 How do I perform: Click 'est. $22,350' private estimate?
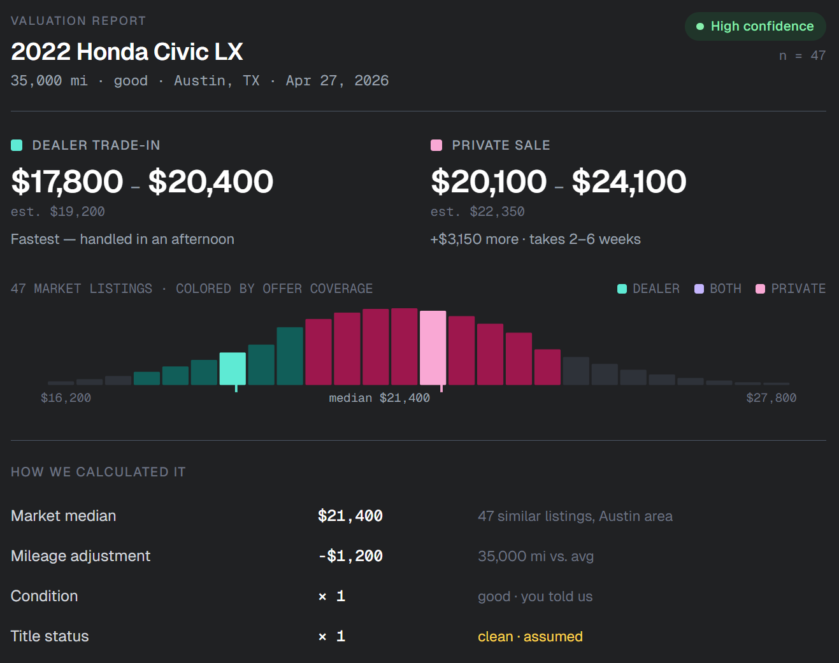(478, 211)
